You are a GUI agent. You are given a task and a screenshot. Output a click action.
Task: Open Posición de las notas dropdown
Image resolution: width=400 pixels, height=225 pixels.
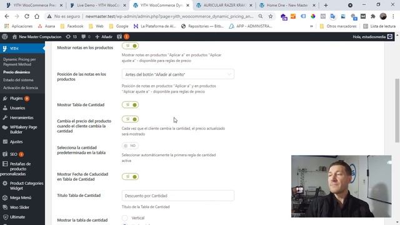(177, 74)
